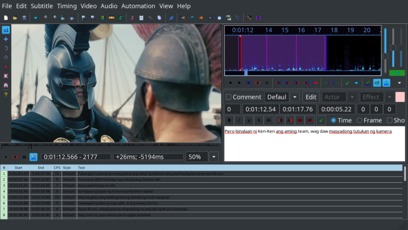Select subtitle row 3 'Siya'y kapiling pa rin nila'
This screenshot has width=408, height=230.
tap(202, 185)
